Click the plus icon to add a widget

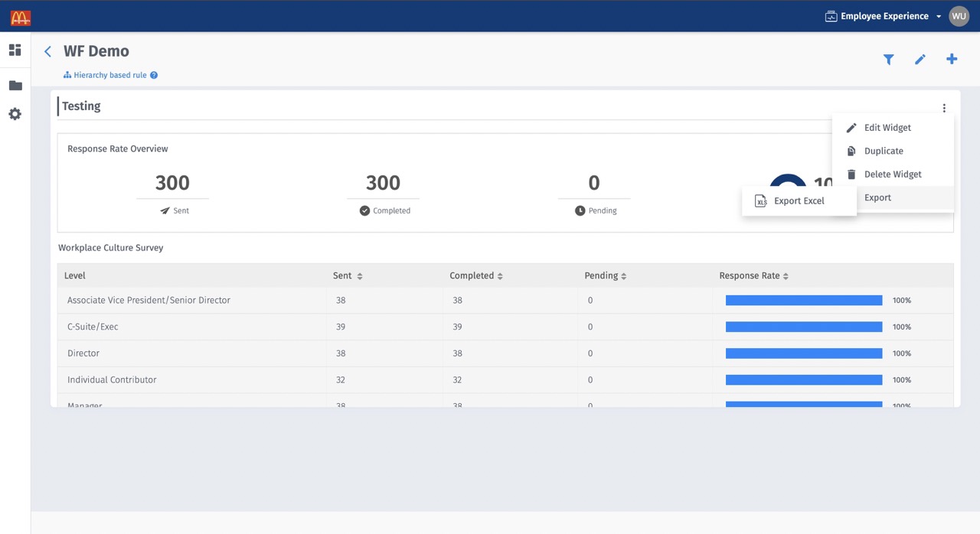(x=951, y=59)
